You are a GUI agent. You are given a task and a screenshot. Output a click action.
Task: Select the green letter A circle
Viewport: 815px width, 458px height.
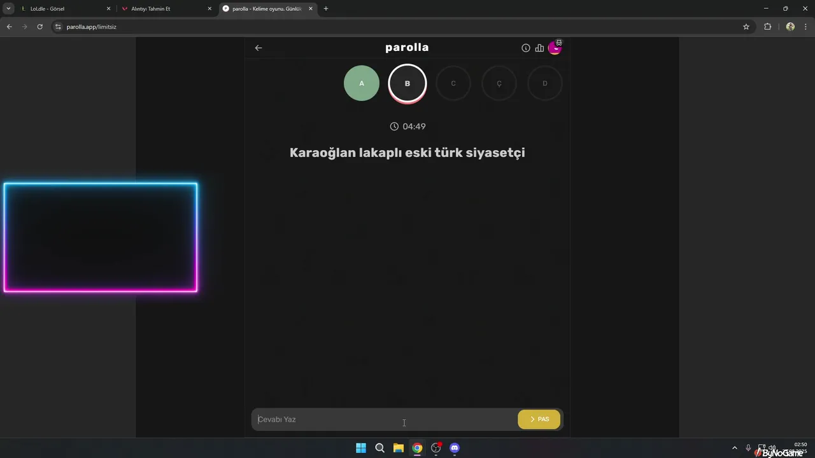[362, 83]
